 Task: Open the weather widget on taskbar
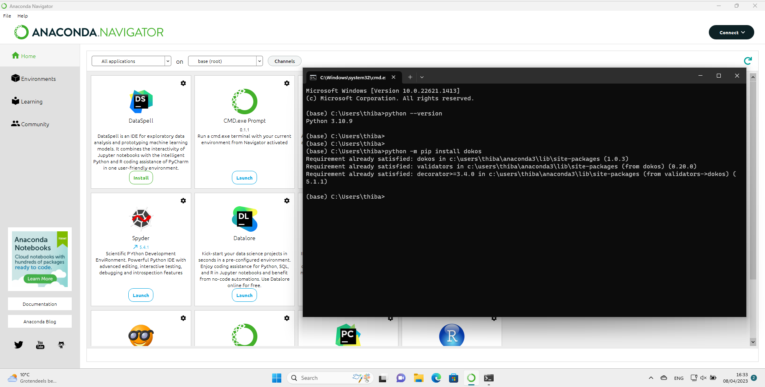point(32,378)
